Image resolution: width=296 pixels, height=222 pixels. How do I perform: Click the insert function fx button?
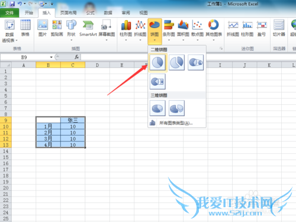point(76,57)
